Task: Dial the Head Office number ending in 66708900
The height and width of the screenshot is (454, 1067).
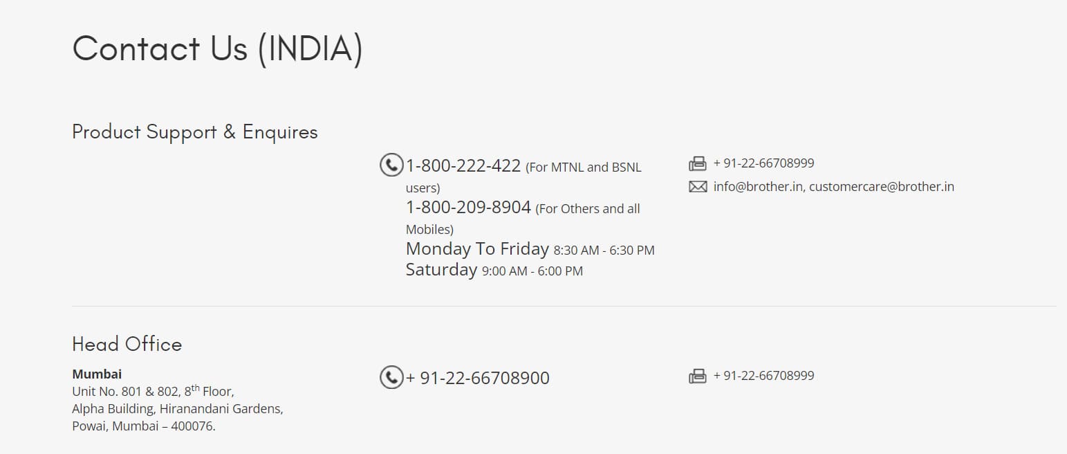Action: tap(478, 379)
